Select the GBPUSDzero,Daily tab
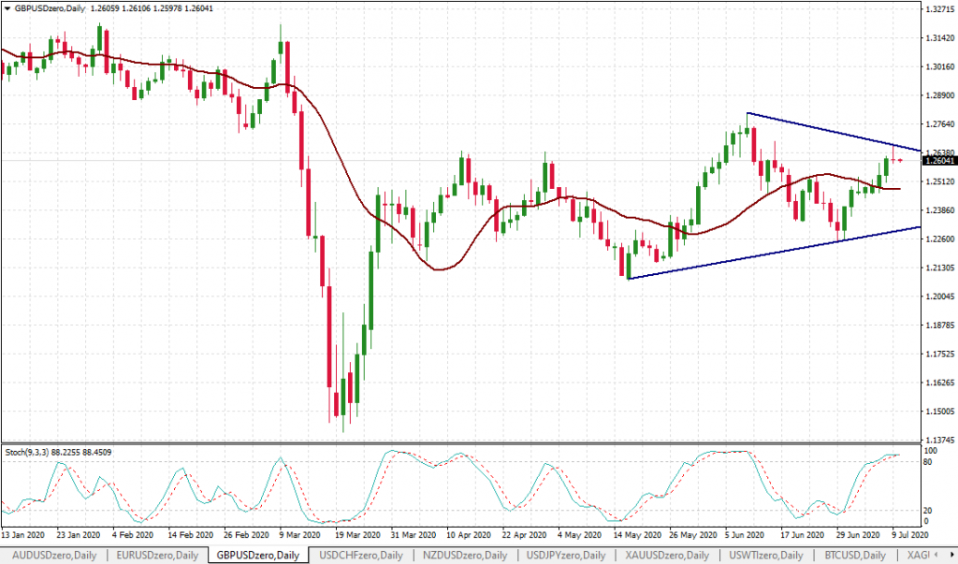958x564 pixels. [257, 555]
